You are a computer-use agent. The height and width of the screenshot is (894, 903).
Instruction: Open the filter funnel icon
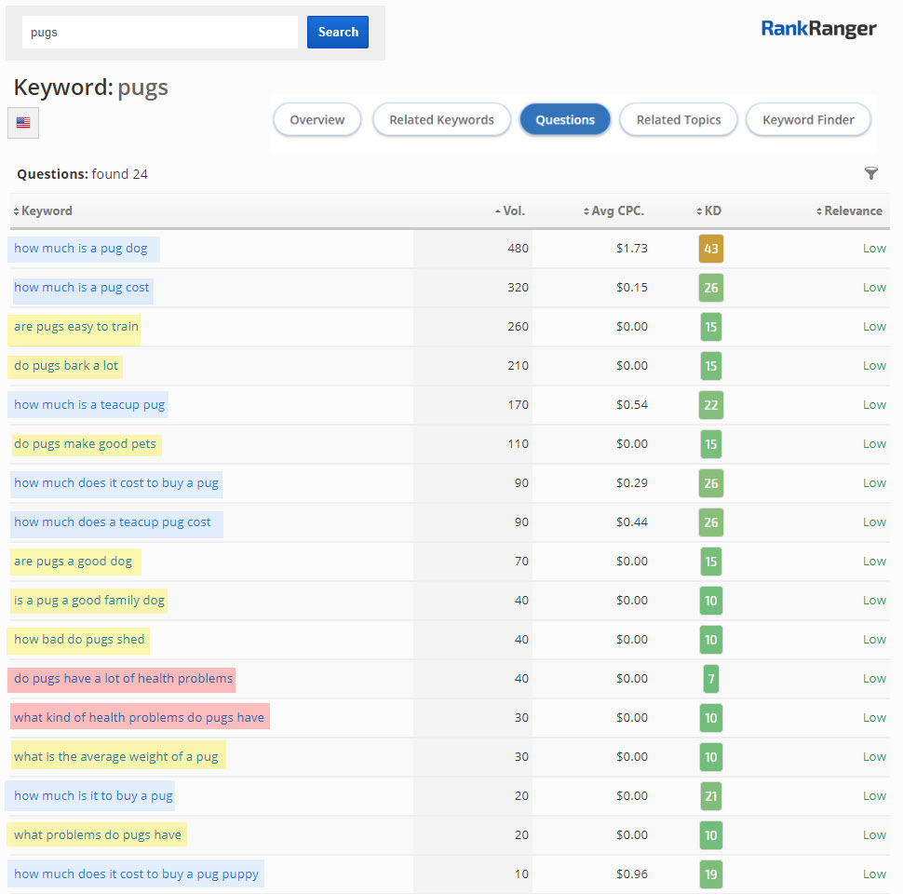pos(870,173)
